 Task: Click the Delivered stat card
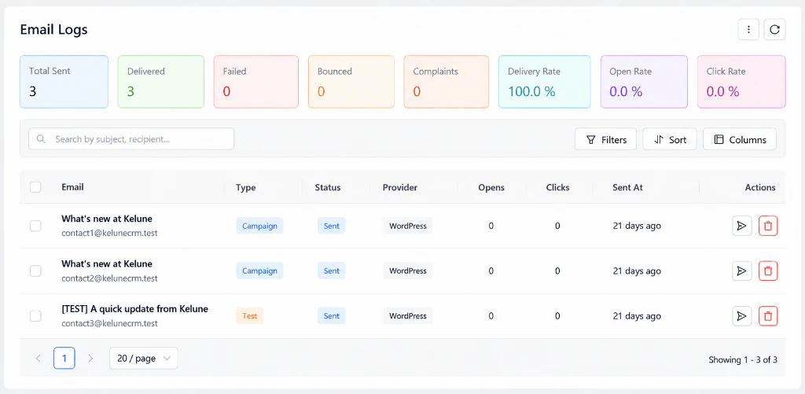(160, 82)
